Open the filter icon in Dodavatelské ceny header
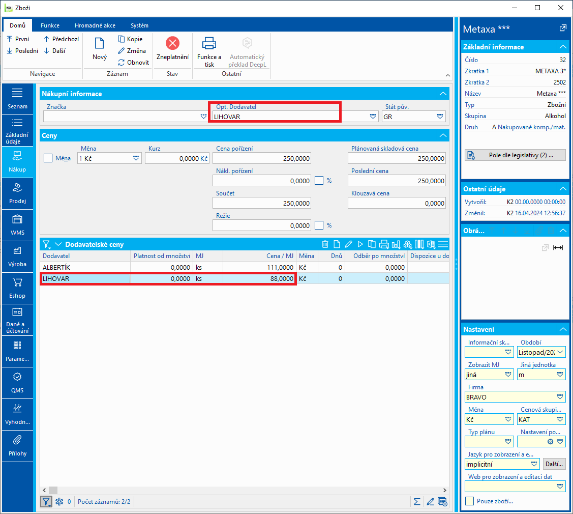Screen dimensions: 573x514 46,244
